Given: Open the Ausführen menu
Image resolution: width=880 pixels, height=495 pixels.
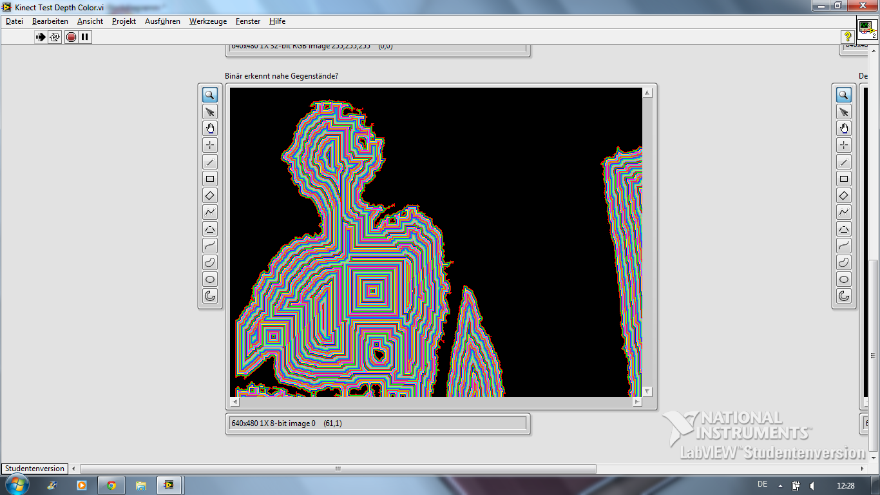Looking at the screenshot, I should tap(162, 21).
